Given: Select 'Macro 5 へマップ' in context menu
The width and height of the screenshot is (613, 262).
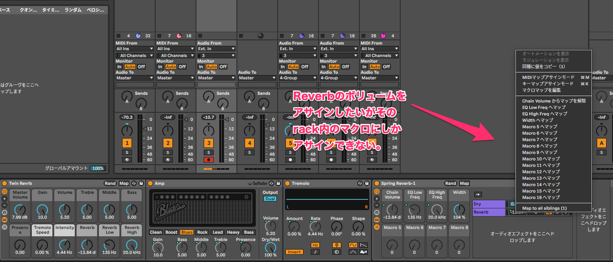Looking at the screenshot, I should click(x=539, y=127).
